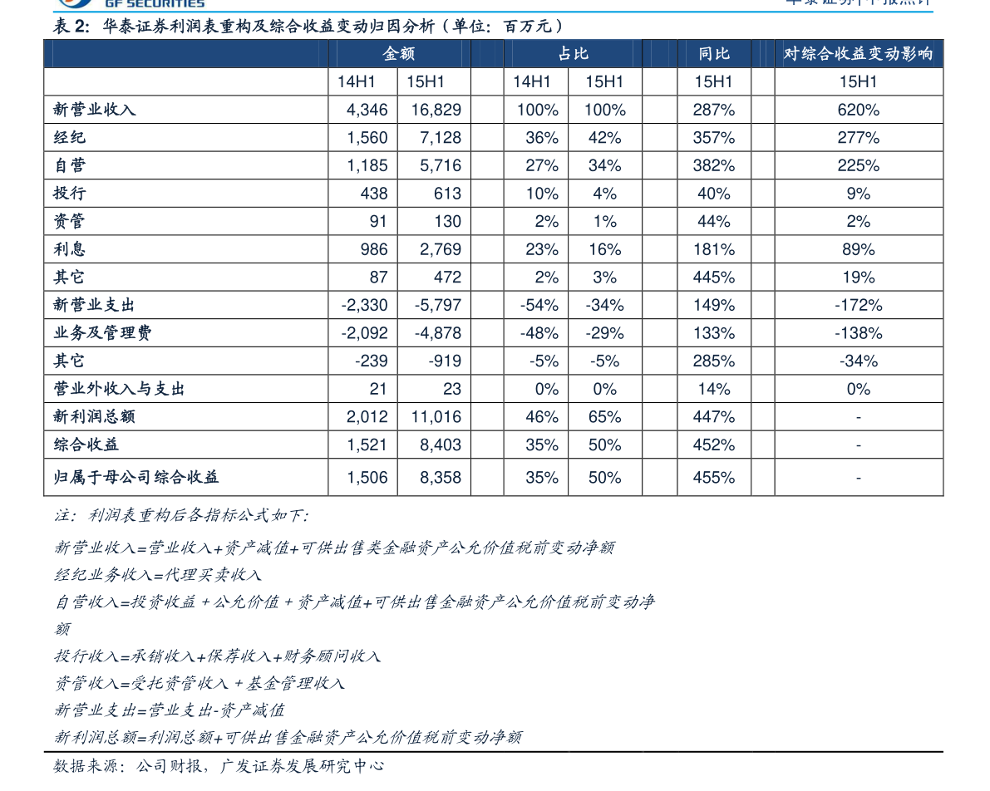Image resolution: width=990 pixels, height=791 pixels.
Task: Click the 对综合收益变动影响 header
Action: pos(858,54)
